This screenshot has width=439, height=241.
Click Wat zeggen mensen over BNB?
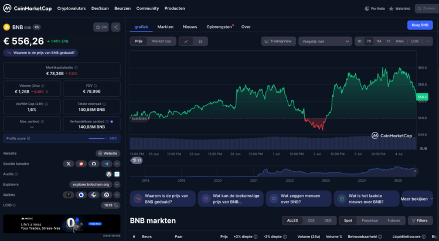pyautogui.click(x=298, y=199)
